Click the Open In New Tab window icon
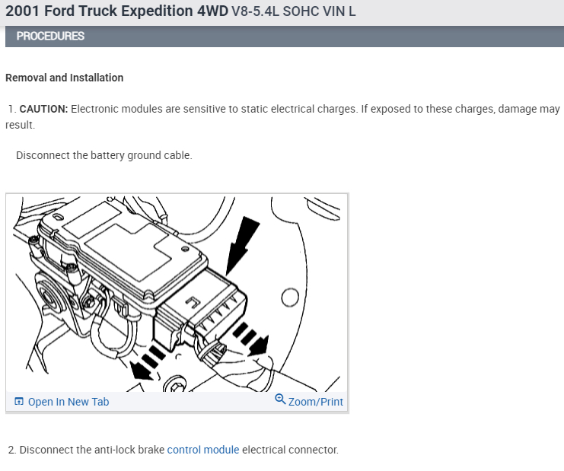Screen dimensions: 564x471 point(19,401)
